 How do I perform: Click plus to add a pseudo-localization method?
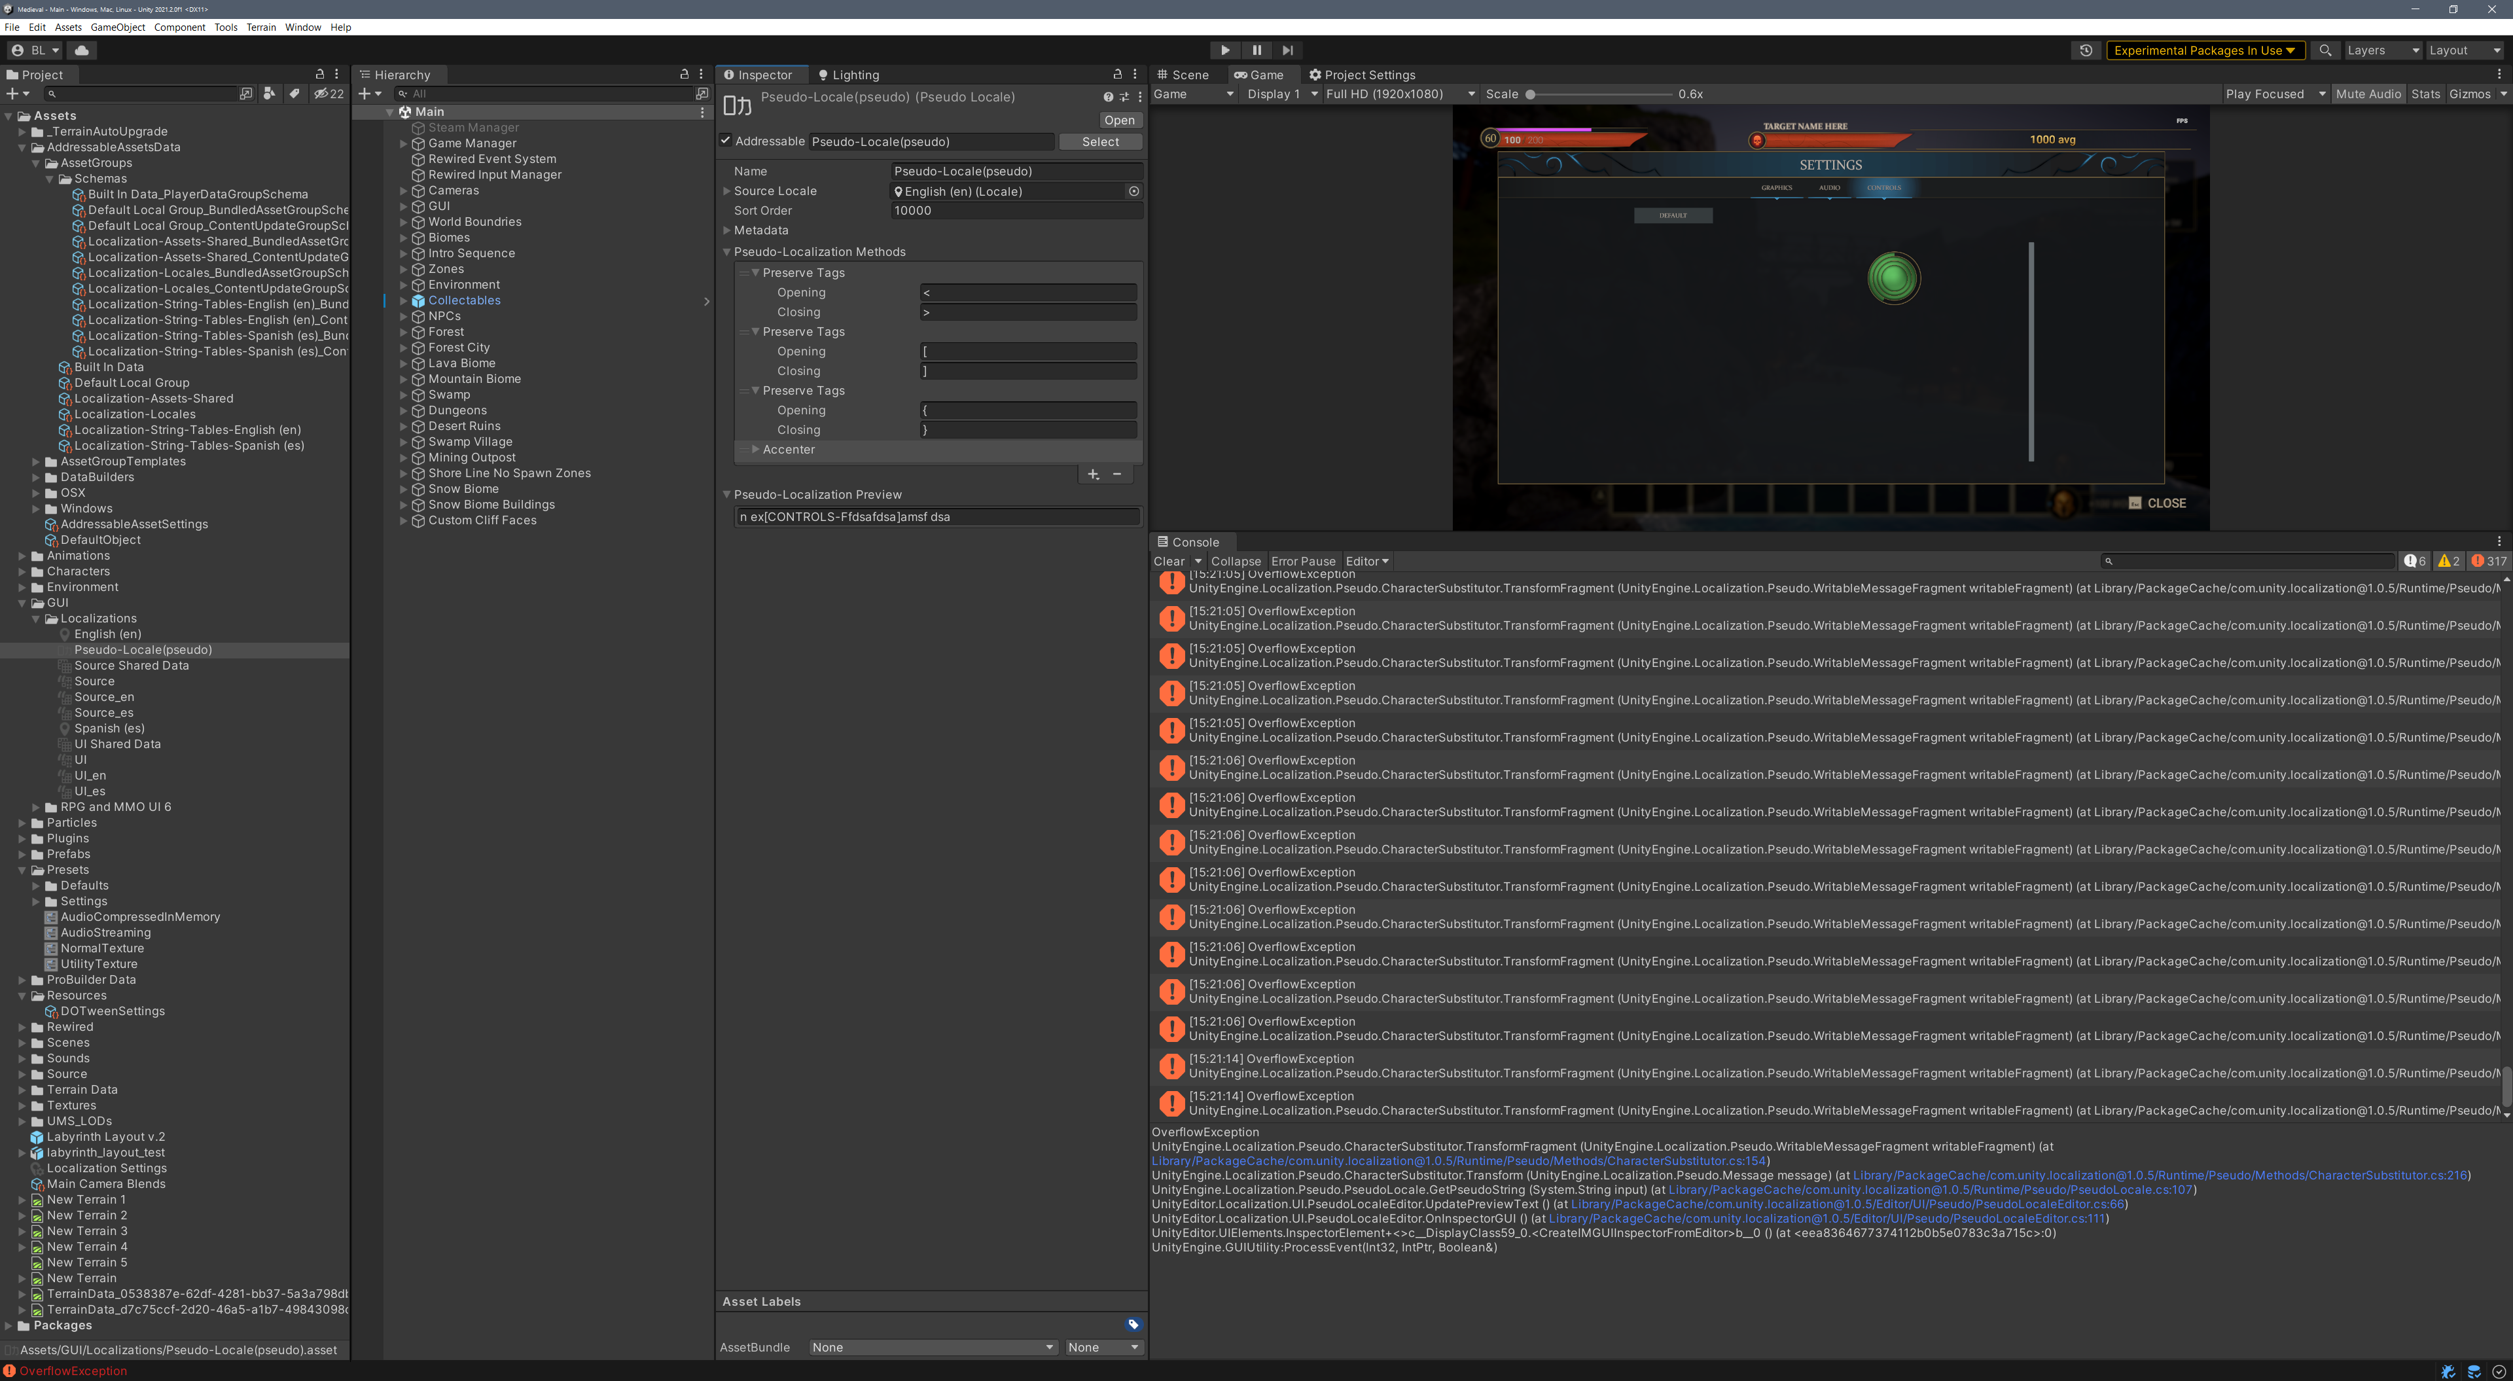pos(1093,475)
